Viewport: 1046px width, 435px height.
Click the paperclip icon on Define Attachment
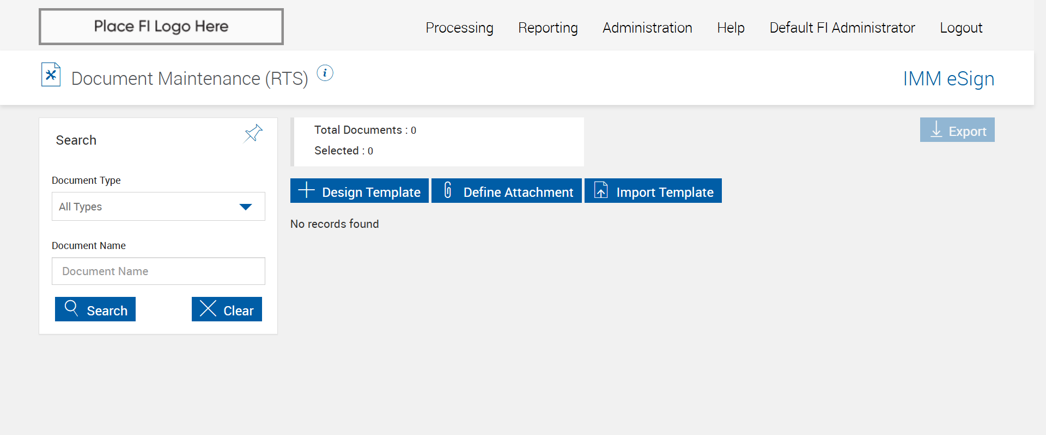[447, 190]
